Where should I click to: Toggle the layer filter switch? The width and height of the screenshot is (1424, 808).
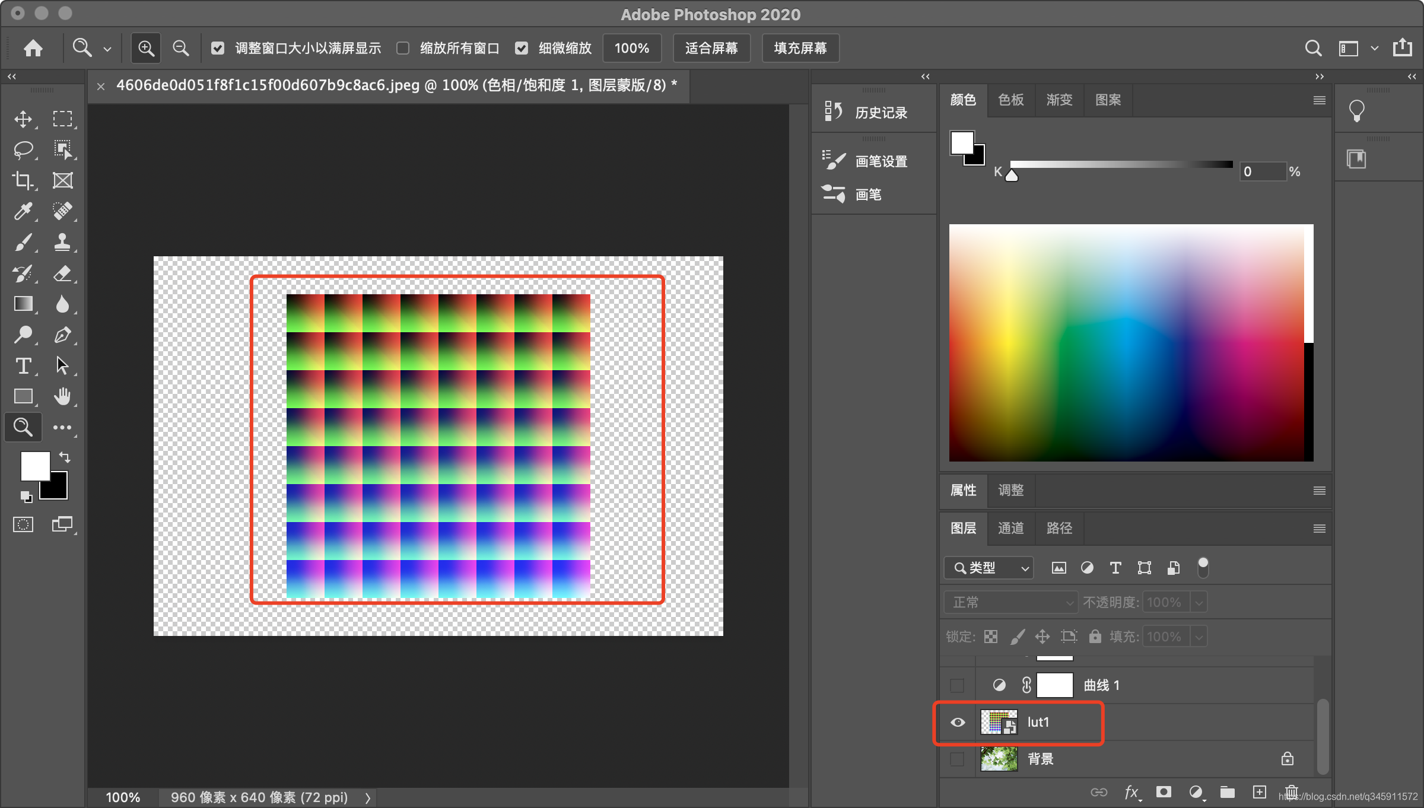tap(1203, 567)
